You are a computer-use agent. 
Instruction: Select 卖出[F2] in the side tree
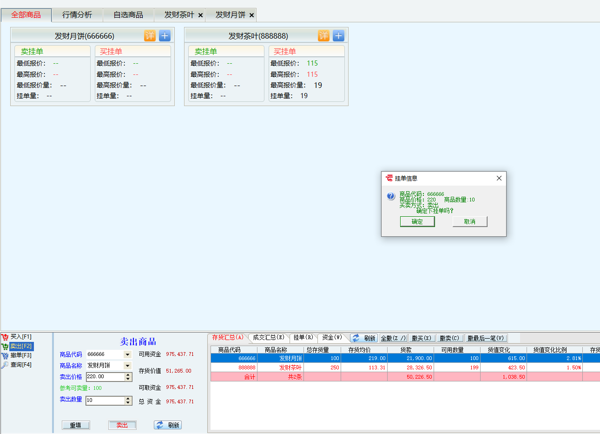21,346
